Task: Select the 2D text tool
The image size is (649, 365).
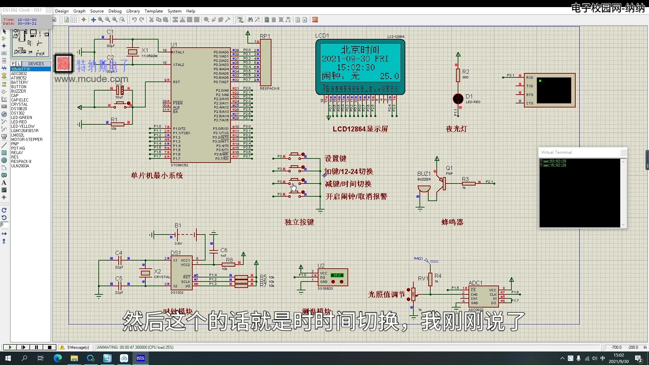Action: click(x=4, y=182)
